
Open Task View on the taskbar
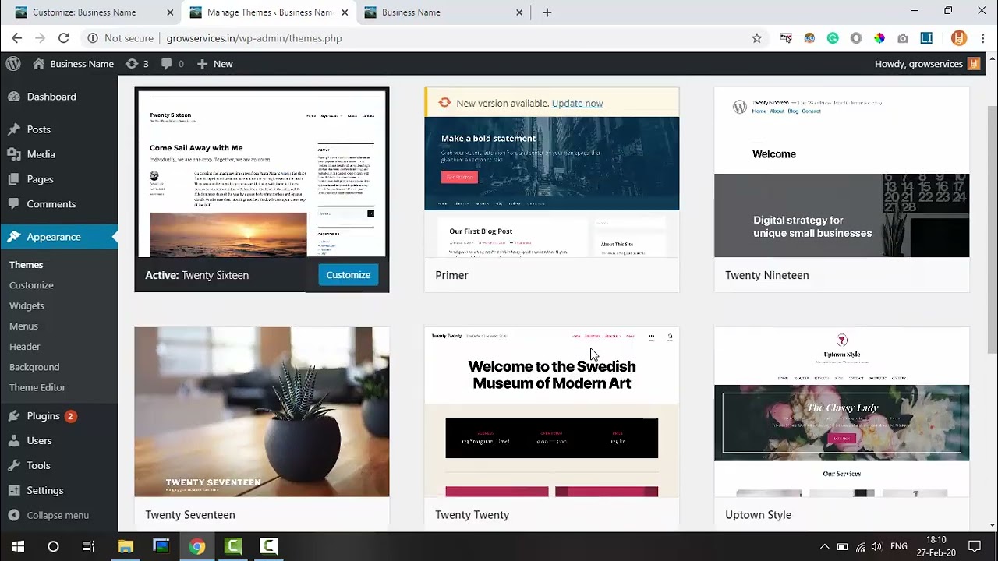coord(88,546)
